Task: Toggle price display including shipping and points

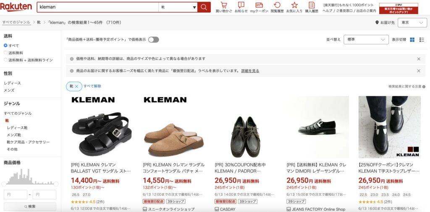Action: tap(154, 40)
